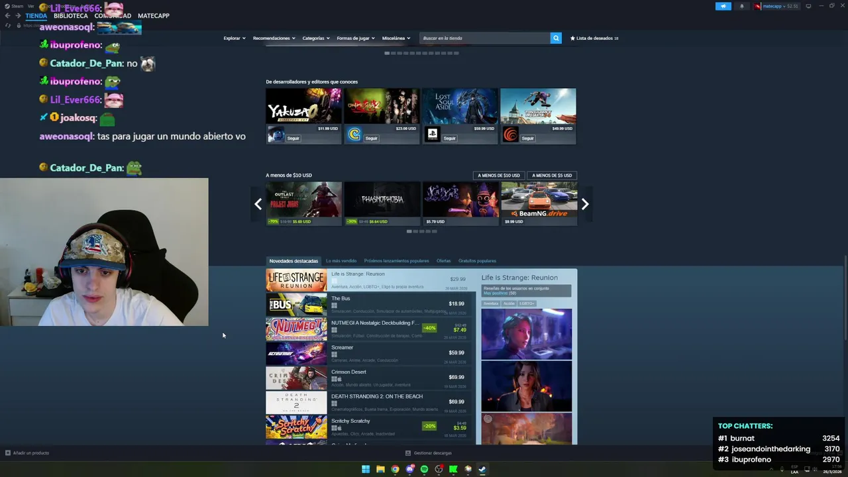
Task: Click the Steam taskbar icon
Action: (x=482, y=469)
